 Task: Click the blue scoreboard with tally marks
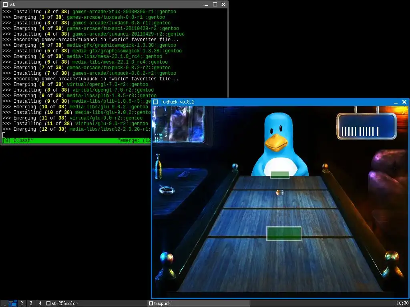pyautogui.click(x=366, y=126)
